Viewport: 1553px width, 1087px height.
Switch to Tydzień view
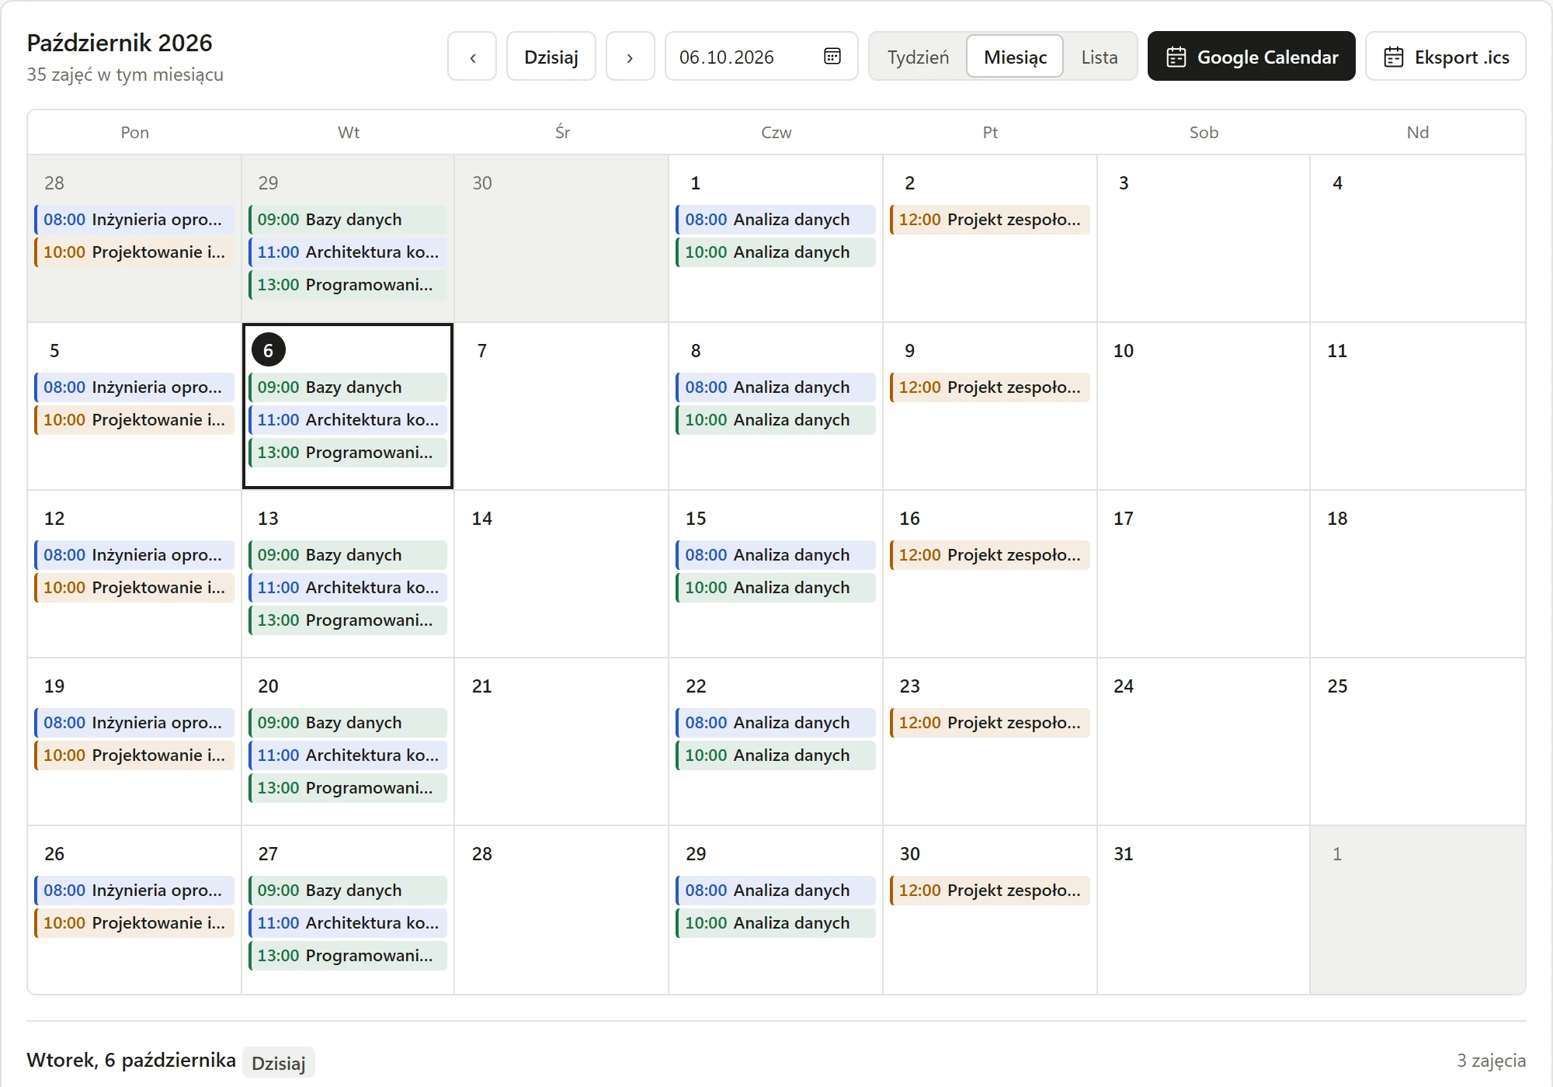[918, 57]
